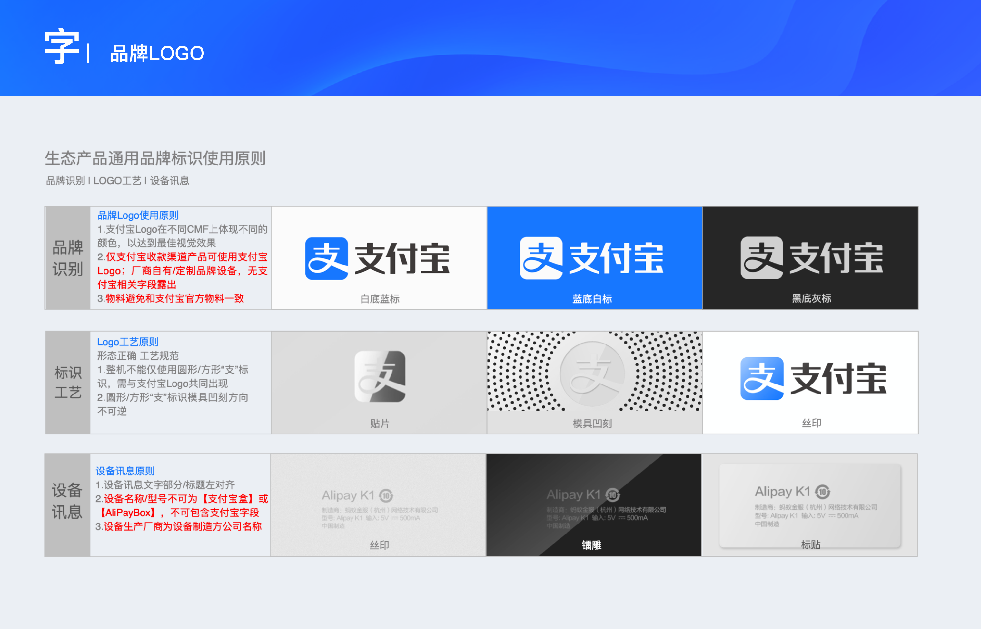981x629 pixels.
Task: Click the text 1.设备讯息文字部分/标题左对齐
Action: pyautogui.click(x=165, y=485)
